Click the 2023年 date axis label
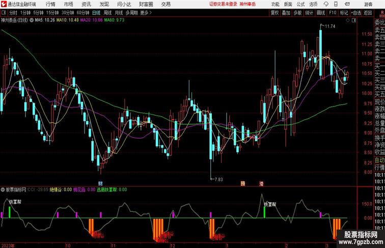 pyautogui.click(x=8, y=245)
